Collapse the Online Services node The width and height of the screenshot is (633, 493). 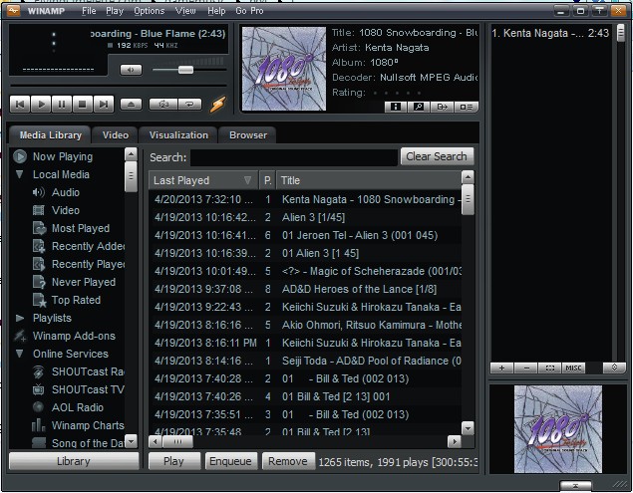[x=19, y=354]
